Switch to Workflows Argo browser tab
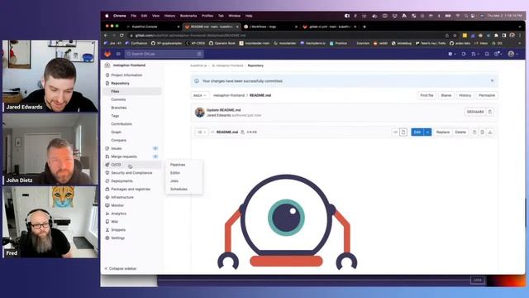The width and height of the screenshot is (529, 298). (270, 26)
